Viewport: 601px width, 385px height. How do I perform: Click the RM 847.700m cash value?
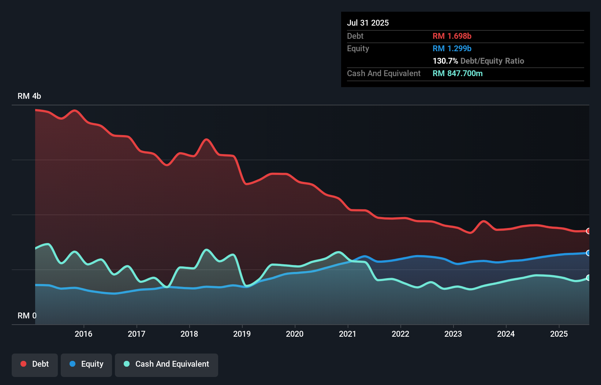click(x=458, y=73)
